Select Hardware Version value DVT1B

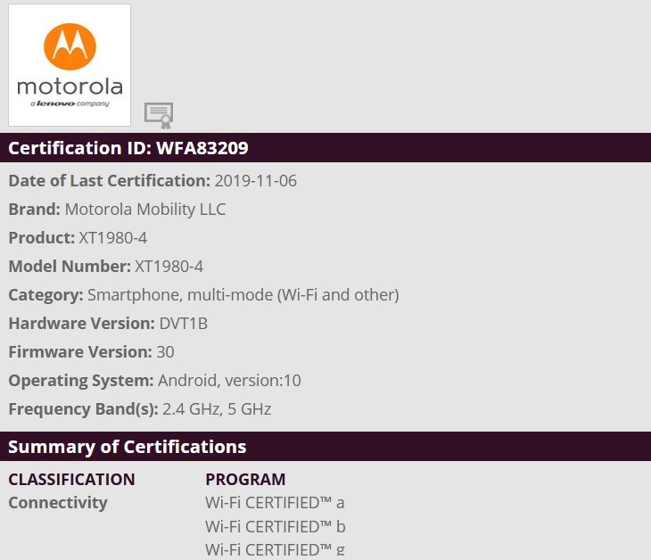tap(184, 324)
